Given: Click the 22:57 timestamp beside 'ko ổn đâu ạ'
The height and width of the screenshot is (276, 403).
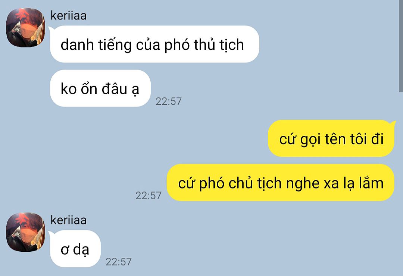Looking at the screenshot, I should point(169,101).
